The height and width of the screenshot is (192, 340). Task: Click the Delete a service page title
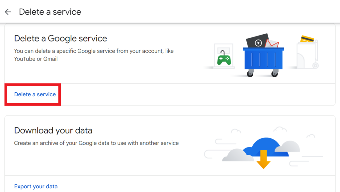coord(50,12)
